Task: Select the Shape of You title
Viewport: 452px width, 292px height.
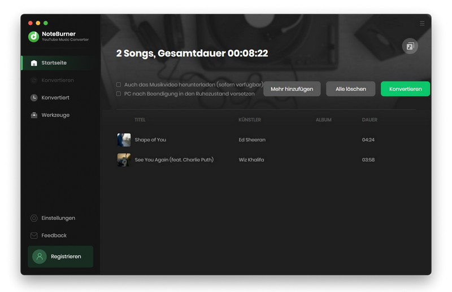Action: coord(150,140)
